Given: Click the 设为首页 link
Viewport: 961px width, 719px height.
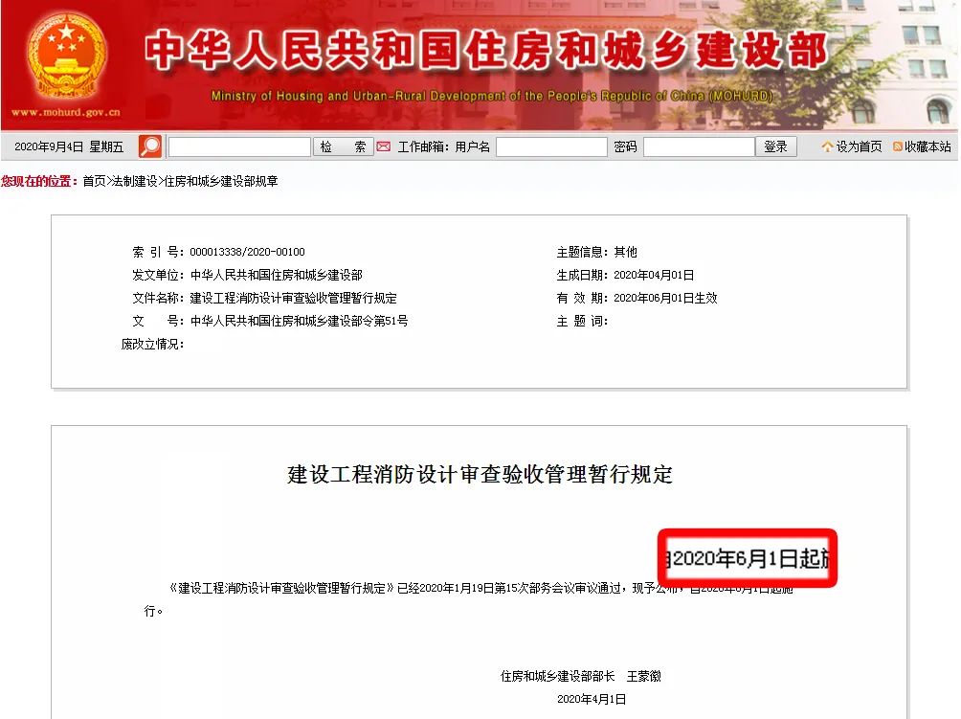Looking at the screenshot, I should [859, 146].
